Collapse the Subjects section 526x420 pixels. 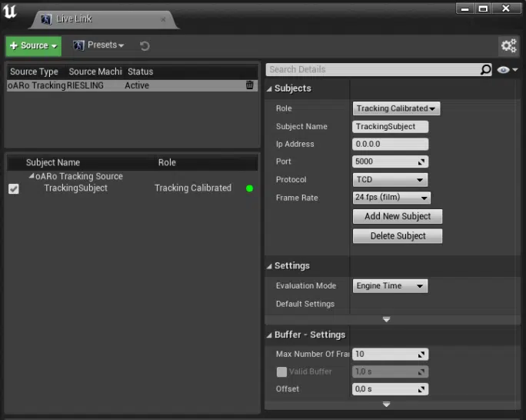(x=270, y=88)
